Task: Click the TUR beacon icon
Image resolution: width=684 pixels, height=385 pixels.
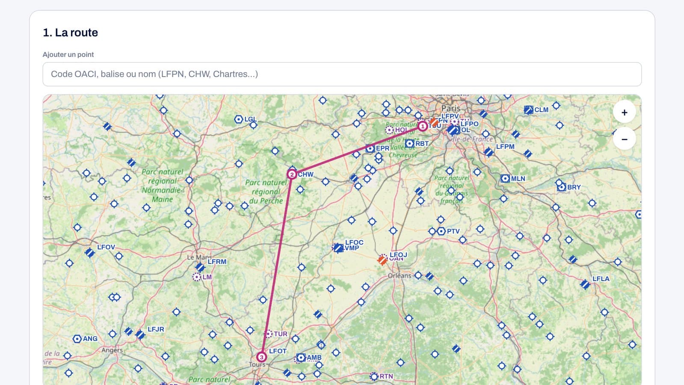Action: pos(269,334)
